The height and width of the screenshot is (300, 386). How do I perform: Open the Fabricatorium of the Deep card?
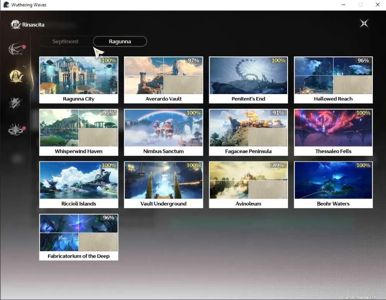click(79, 237)
